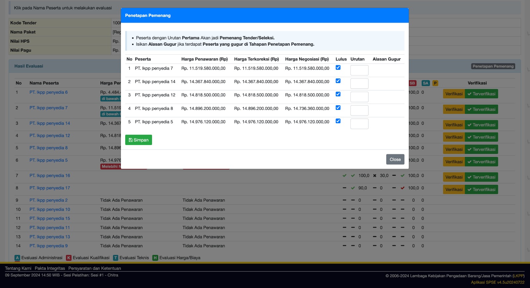Uncheck Lulus for PT. lkpp penyedia 7

tap(338, 68)
